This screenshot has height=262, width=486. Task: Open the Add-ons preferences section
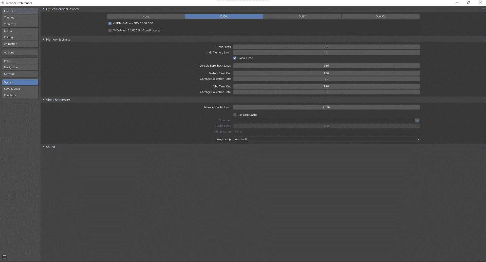(x=20, y=52)
